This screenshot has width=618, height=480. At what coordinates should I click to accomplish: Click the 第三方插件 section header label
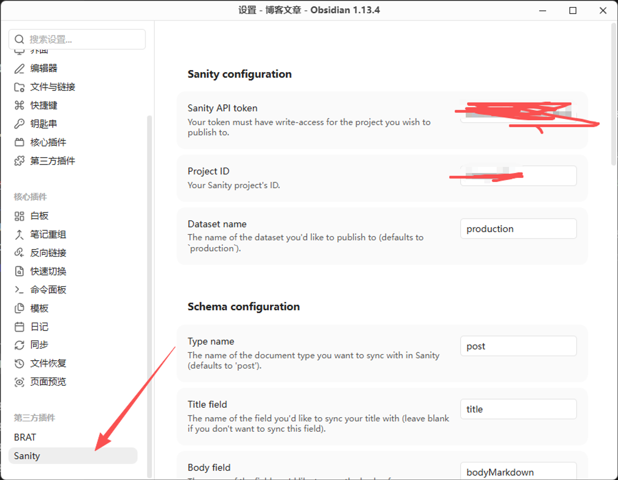[x=35, y=418]
